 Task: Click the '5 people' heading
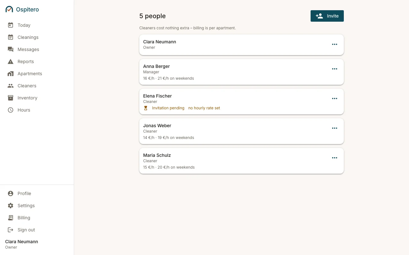tap(152, 16)
